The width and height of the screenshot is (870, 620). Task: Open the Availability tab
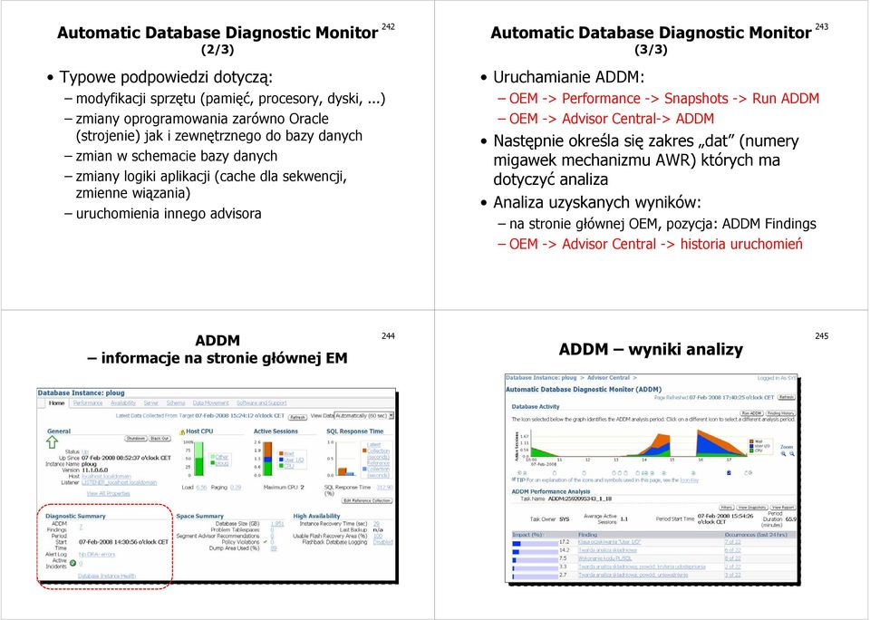(x=123, y=403)
